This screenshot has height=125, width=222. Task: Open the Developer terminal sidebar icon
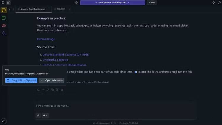[4, 18]
